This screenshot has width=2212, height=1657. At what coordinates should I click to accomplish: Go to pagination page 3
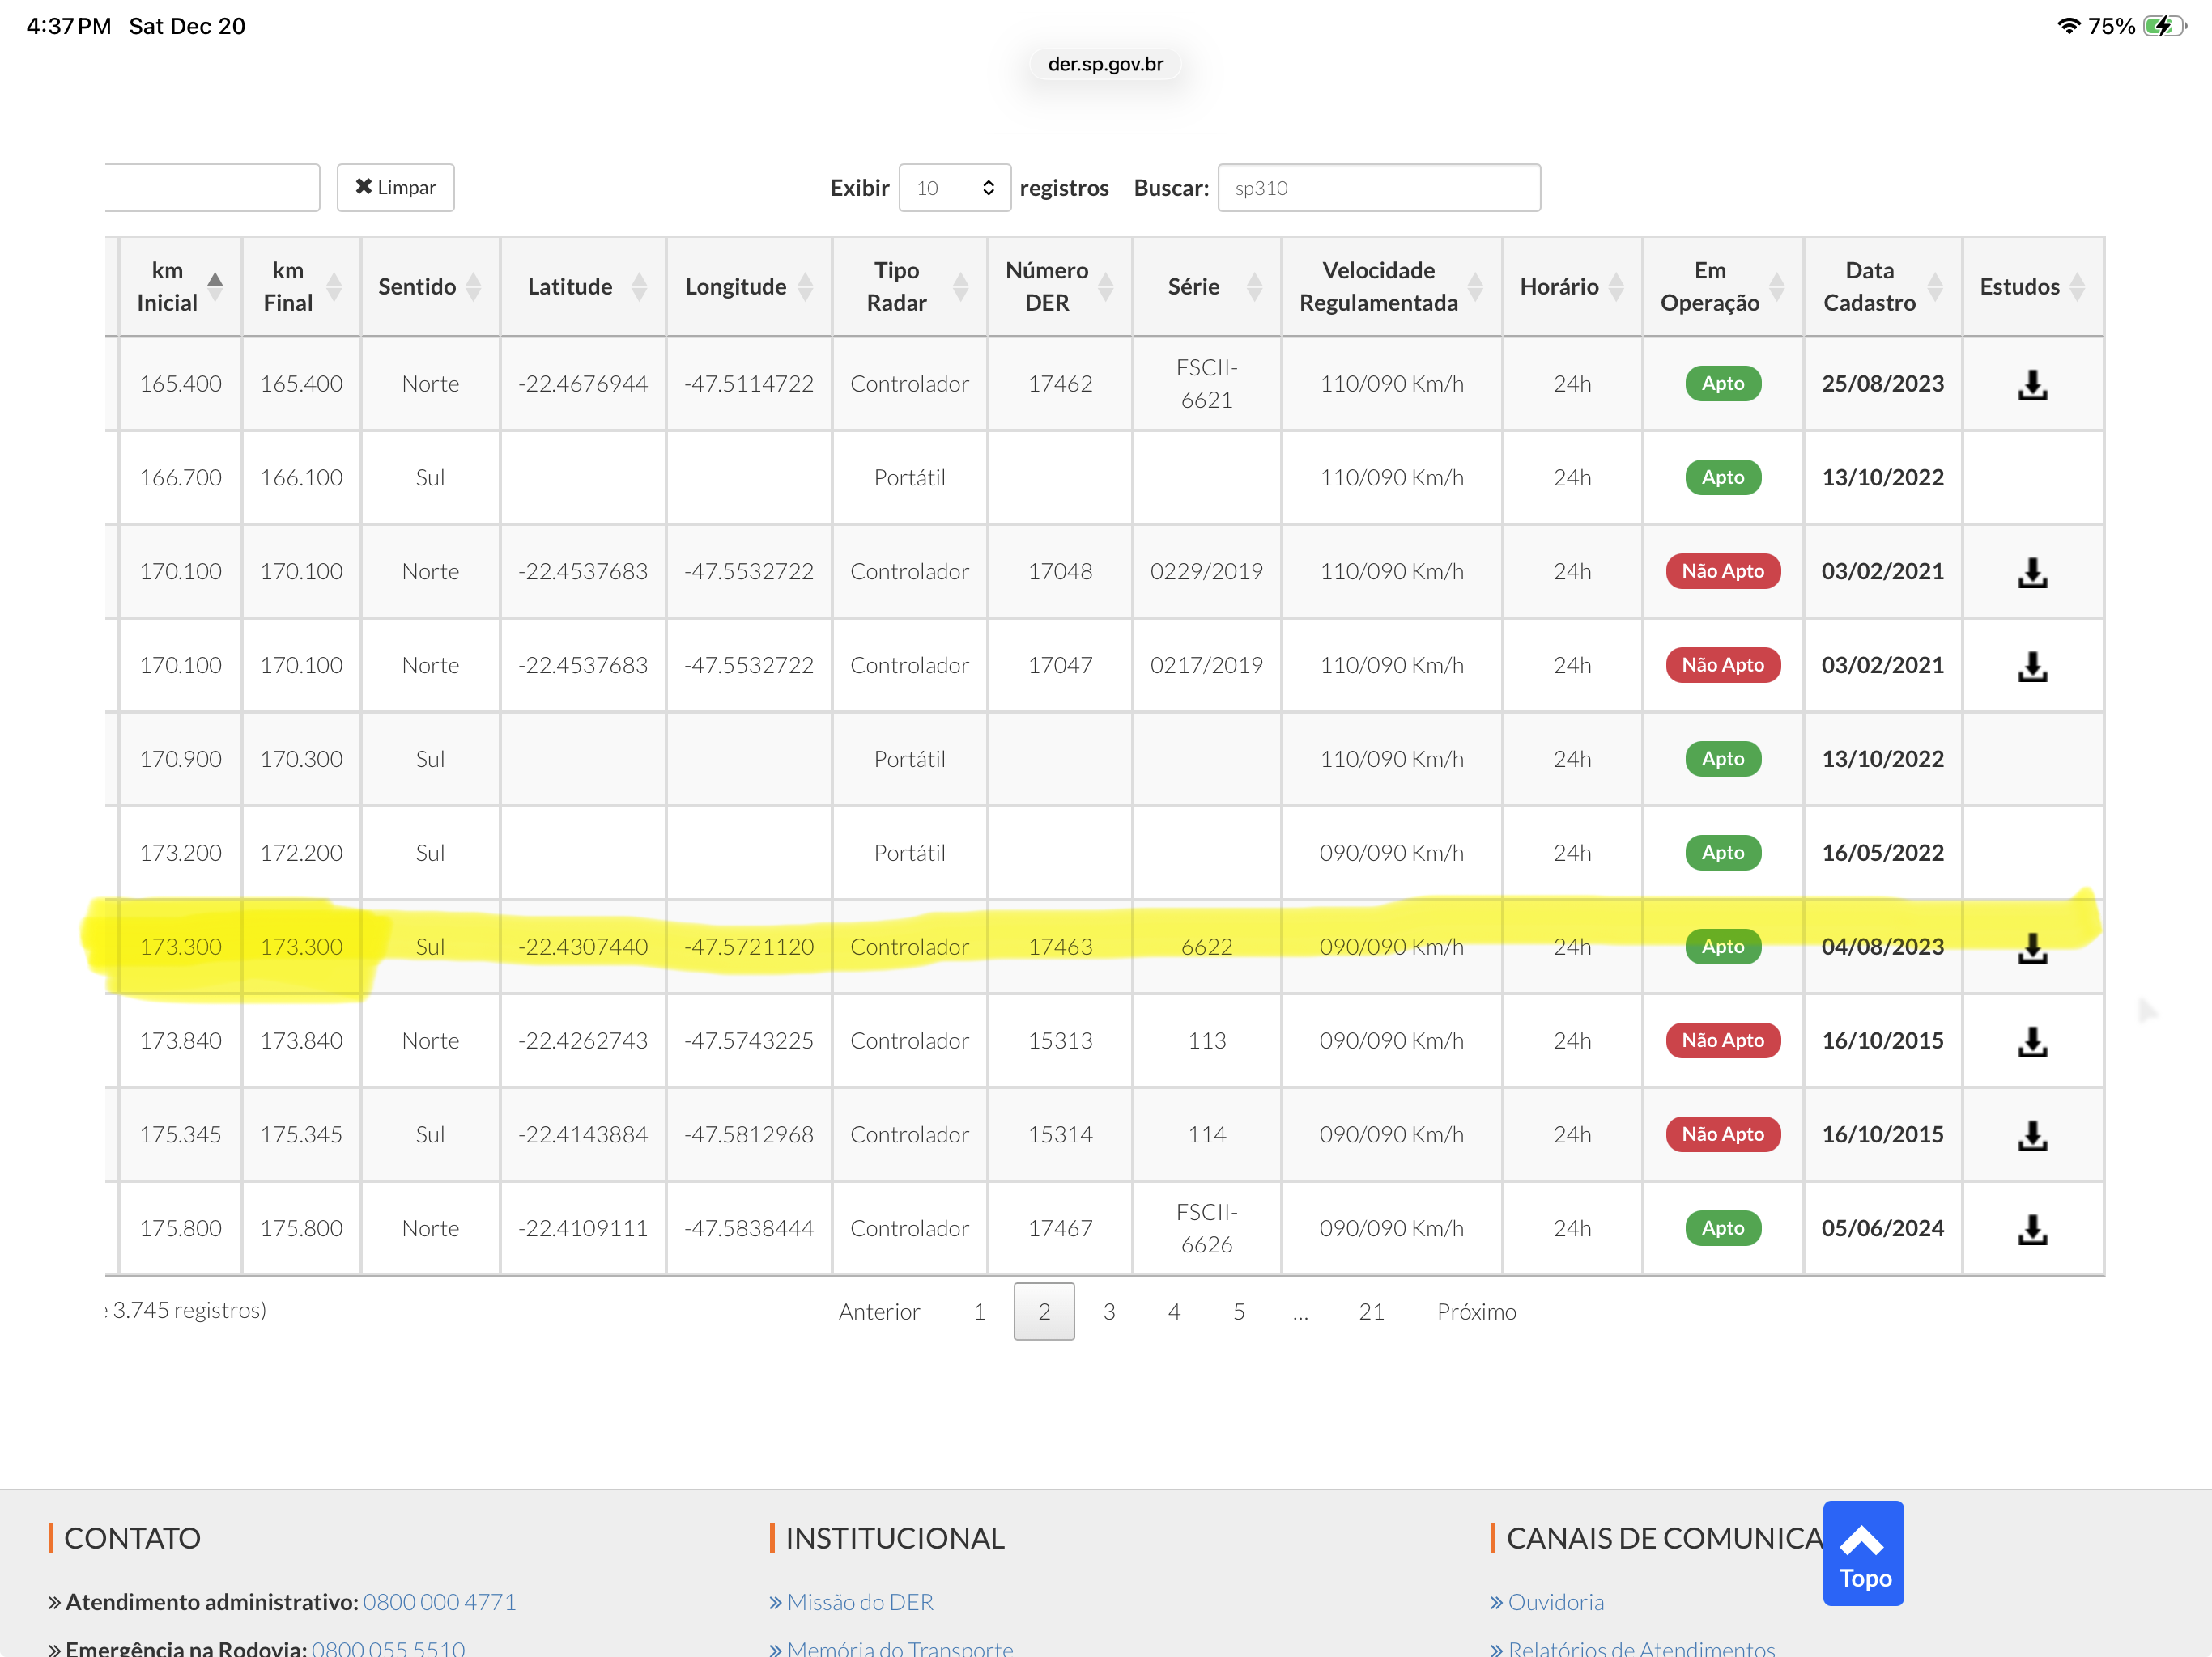(x=1109, y=1312)
